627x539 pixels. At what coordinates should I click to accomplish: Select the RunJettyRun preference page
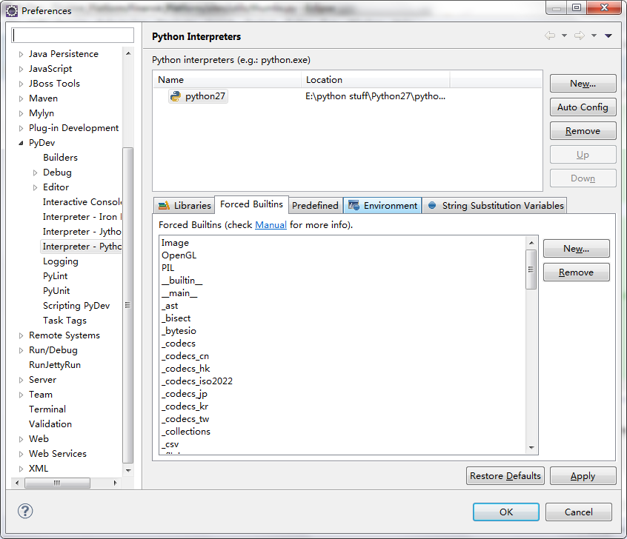pos(55,365)
